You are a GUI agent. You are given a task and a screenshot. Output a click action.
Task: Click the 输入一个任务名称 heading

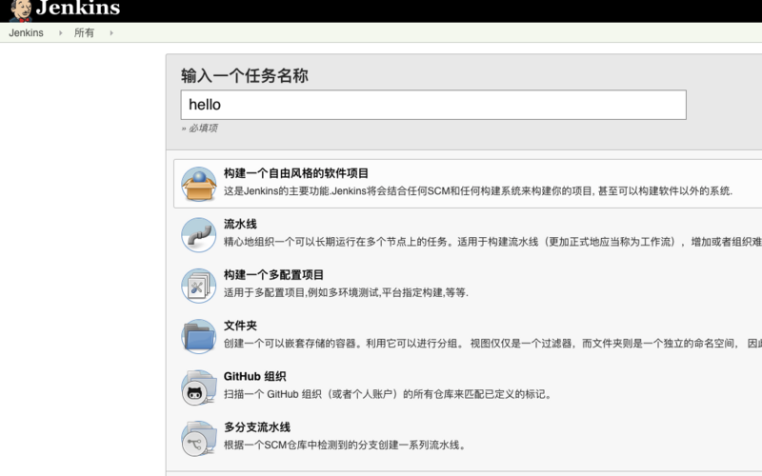pos(245,76)
